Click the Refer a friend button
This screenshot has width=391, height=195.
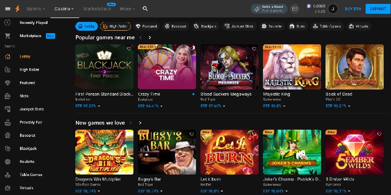[269, 9]
